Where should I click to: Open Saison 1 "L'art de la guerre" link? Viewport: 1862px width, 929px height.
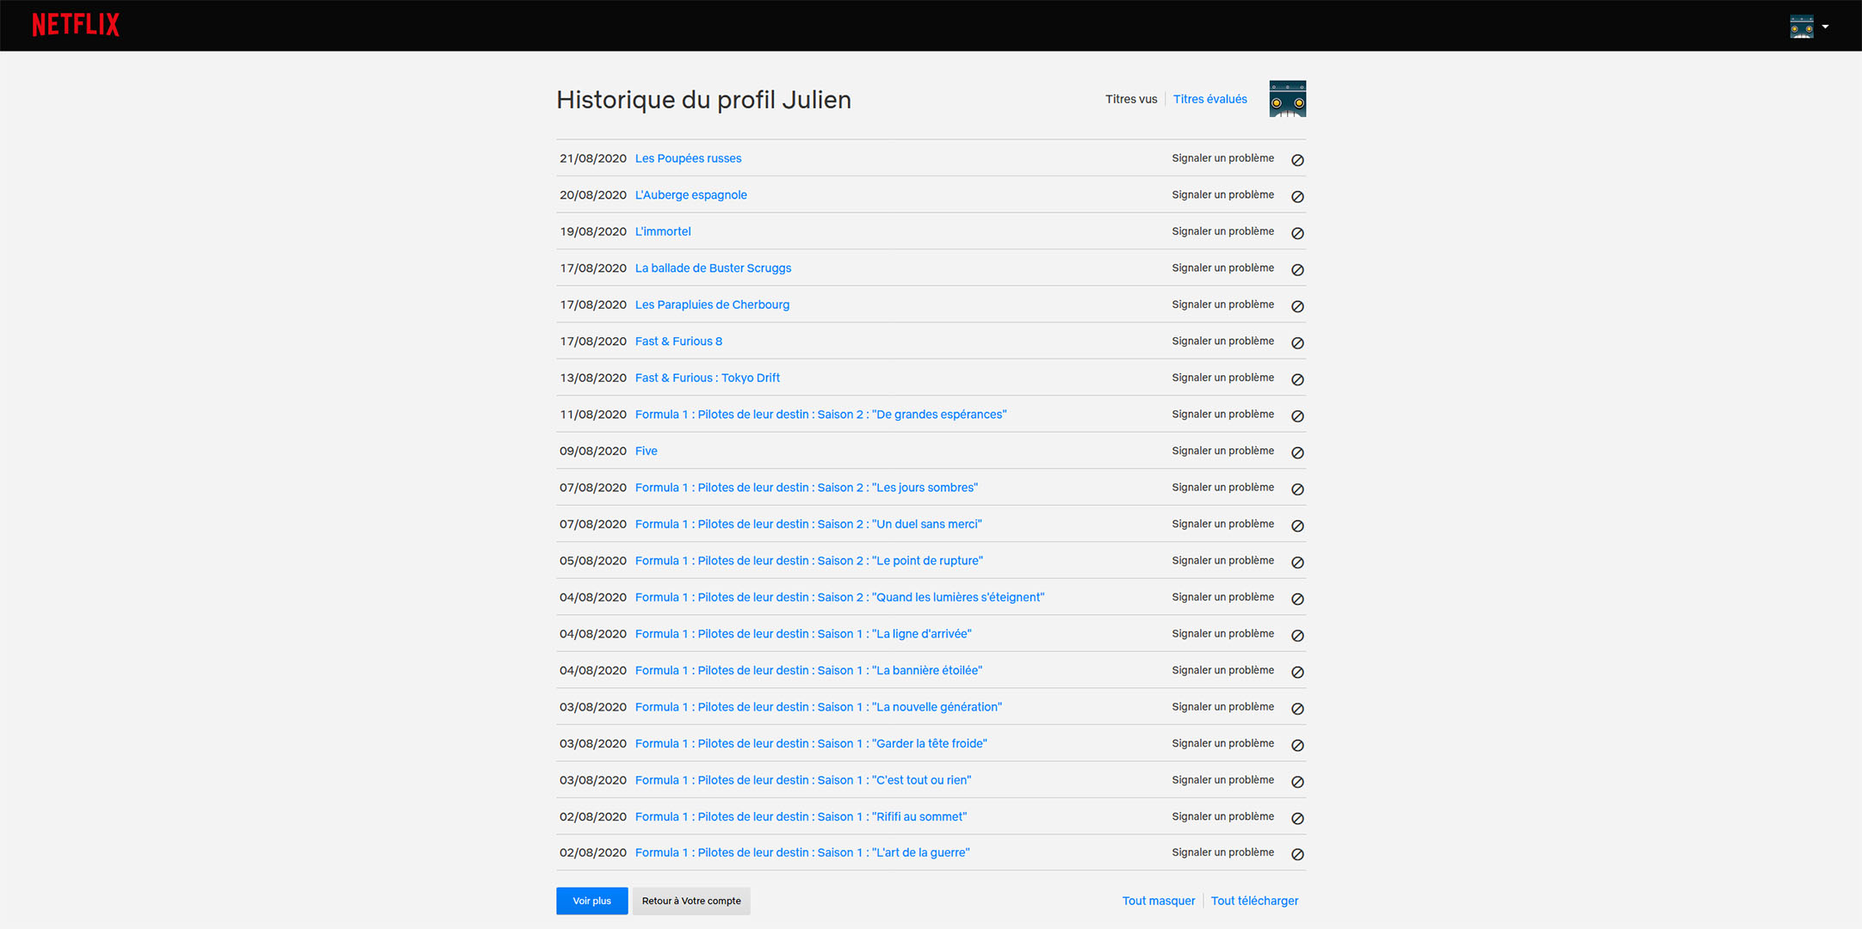pos(802,852)
